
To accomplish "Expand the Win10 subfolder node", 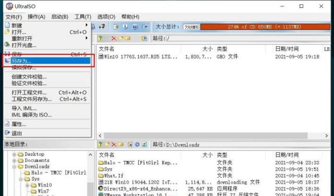I will (27, 185).
